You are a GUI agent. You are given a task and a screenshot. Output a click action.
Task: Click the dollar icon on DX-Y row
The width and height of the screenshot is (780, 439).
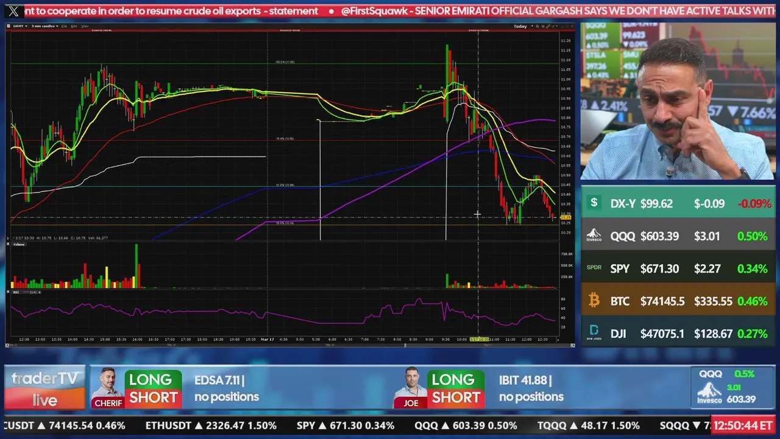tap(594, 203)
